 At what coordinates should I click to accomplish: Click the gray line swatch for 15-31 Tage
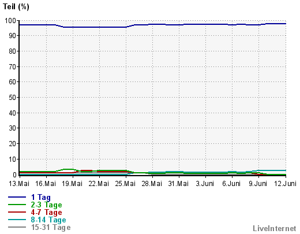point(17,227)
